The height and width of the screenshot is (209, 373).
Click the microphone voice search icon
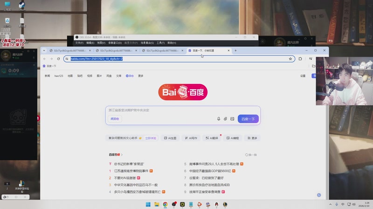pos(219,119)
